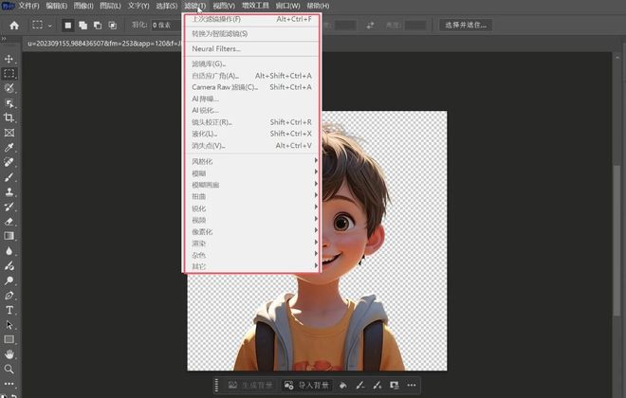Click the 生成背景 button

click(x=250, y=386)
